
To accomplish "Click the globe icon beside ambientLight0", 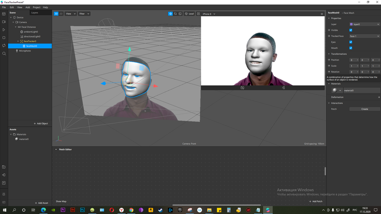I will click(22, 32).
